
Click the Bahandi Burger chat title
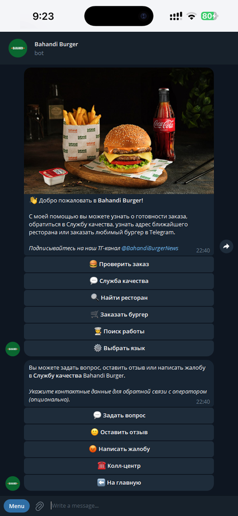coord(56,44)
